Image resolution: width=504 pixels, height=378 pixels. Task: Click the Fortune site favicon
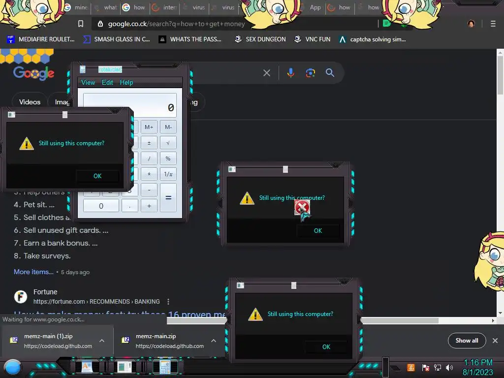(21, 297)
